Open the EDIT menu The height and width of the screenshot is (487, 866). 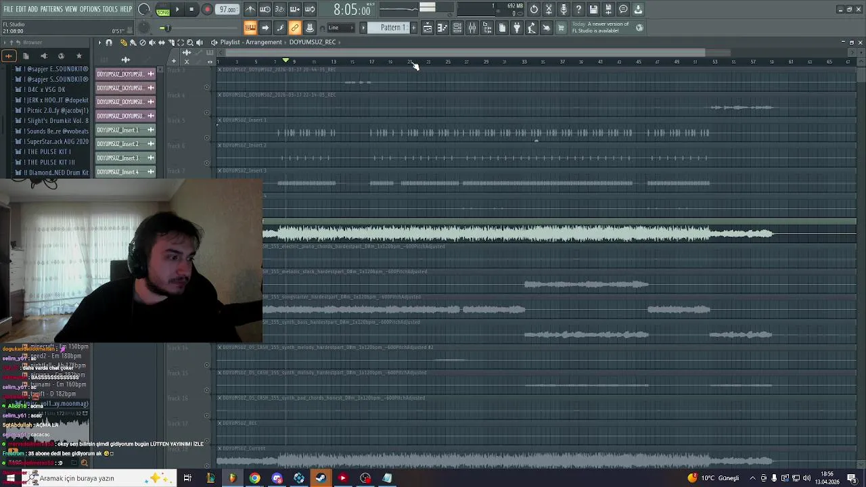pos(21,9)
